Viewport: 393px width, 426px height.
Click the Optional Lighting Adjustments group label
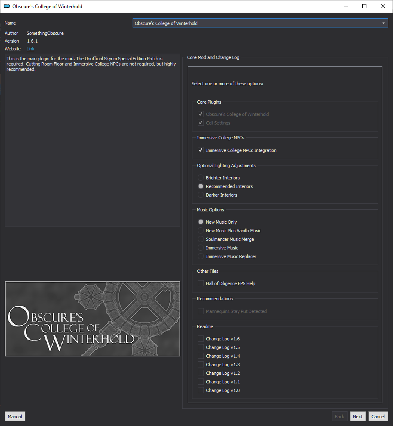tap(226, 166)
